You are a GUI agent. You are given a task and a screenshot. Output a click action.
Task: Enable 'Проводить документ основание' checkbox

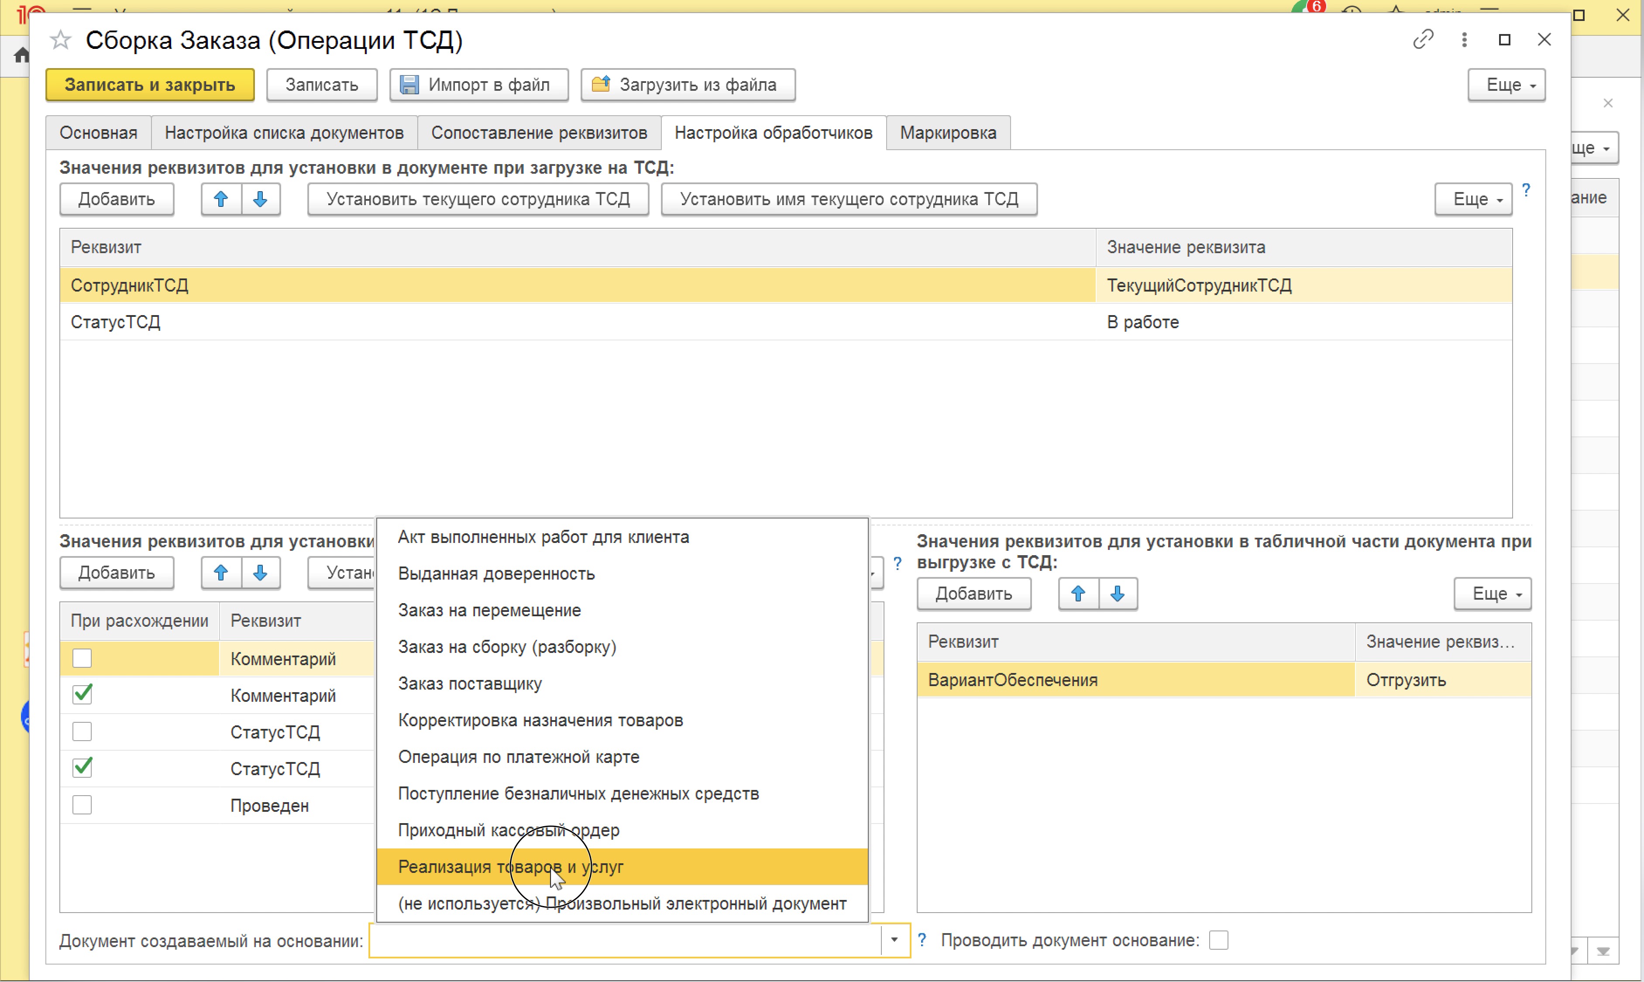[1218, 940]
